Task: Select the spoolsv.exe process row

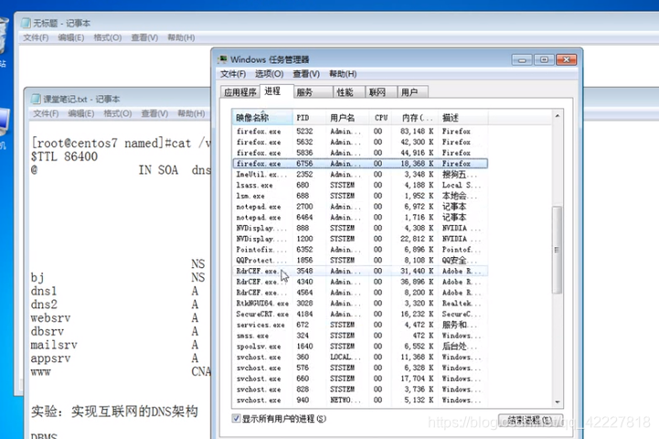Action: 360,347
